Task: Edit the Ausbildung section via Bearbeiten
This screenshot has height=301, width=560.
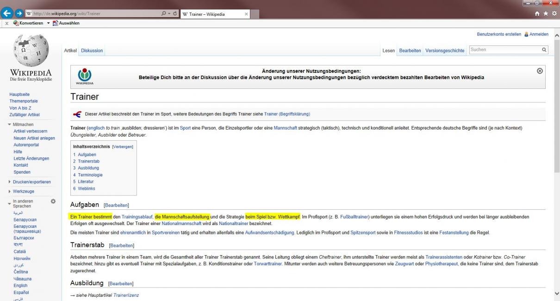Action: 120,283
